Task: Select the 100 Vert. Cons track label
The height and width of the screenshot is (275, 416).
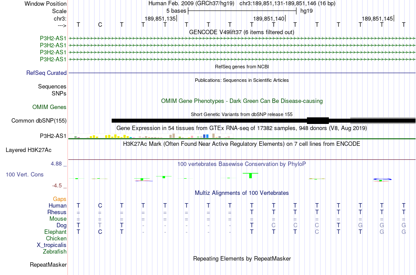Action: click(x=25, y=174)
